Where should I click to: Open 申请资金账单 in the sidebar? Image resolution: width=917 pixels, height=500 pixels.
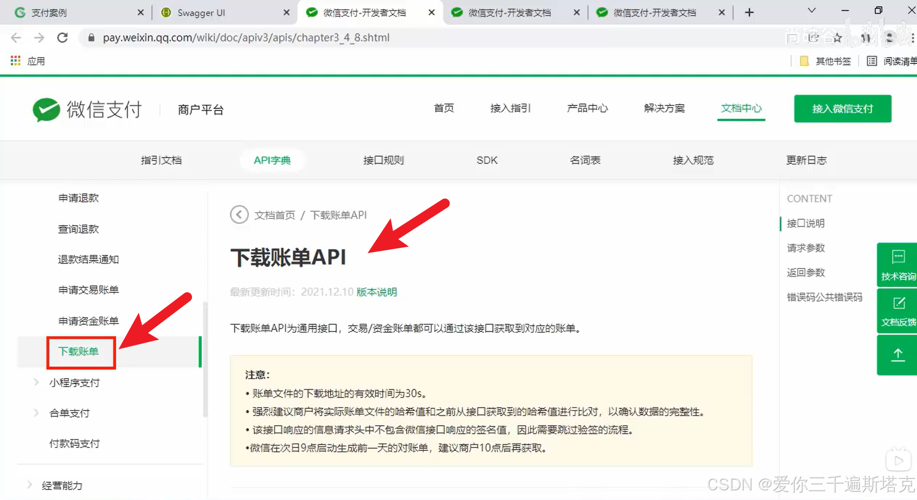click(x=88, y=321)
